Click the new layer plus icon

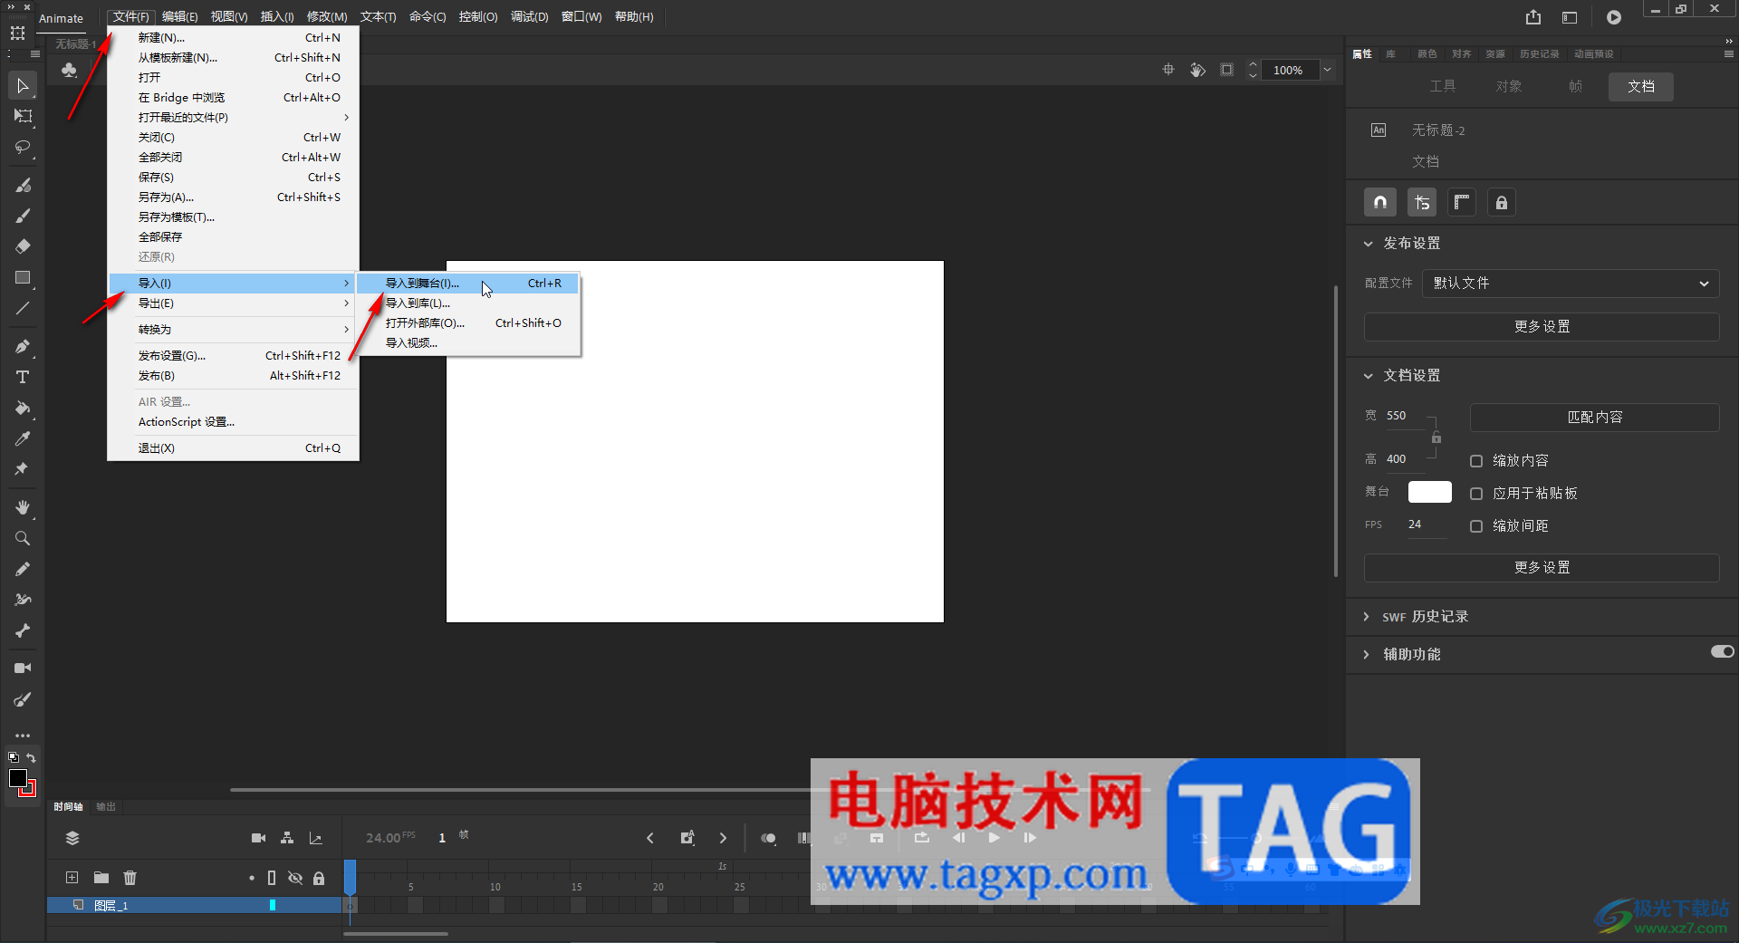pyautogui.click(x=72, y=877)
